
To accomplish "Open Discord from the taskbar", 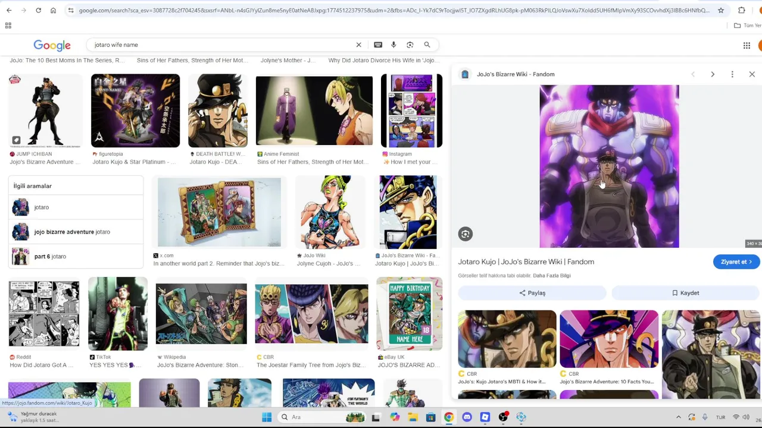I will click(x=467, y=417).
